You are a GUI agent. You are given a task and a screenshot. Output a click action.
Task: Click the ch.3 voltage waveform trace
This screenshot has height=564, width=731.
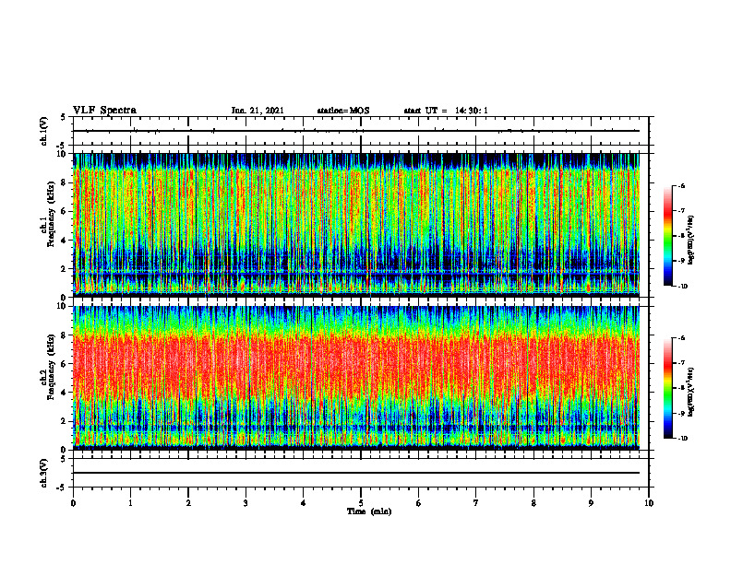coord(356,473)
